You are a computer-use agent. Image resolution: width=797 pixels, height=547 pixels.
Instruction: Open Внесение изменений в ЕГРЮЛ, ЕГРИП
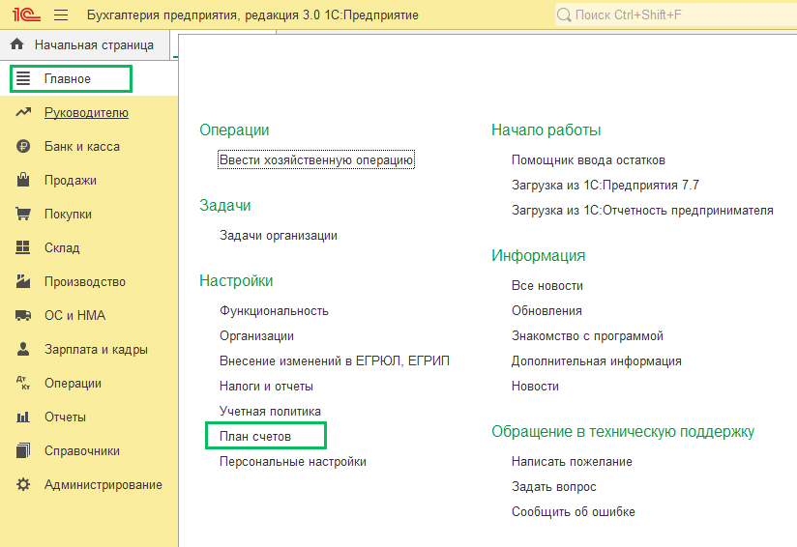335,361
